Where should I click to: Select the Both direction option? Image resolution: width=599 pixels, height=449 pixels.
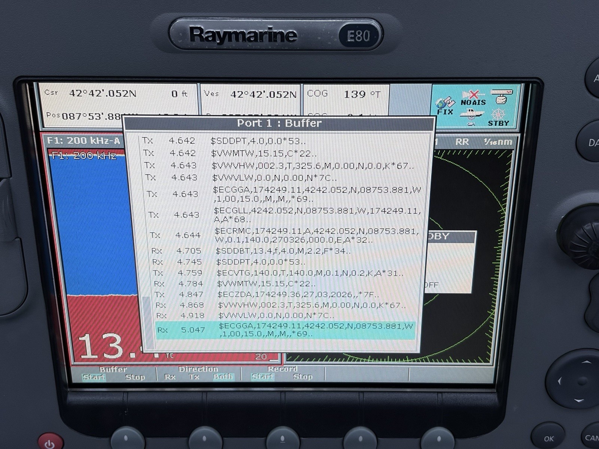click(222, 377)
